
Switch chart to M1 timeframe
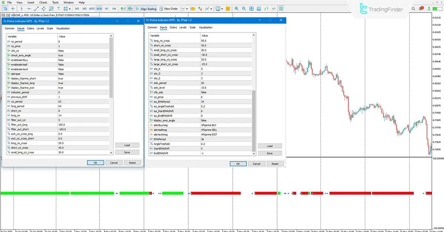(x=77, y=8)
